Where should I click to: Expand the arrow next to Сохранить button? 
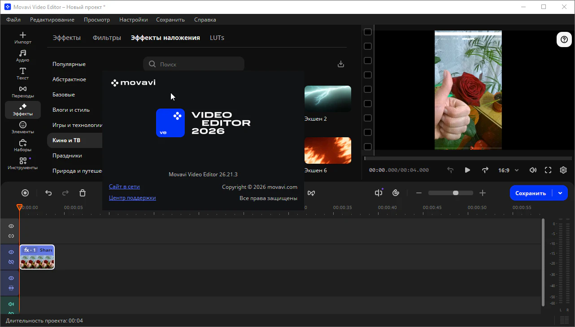point(560,193)
